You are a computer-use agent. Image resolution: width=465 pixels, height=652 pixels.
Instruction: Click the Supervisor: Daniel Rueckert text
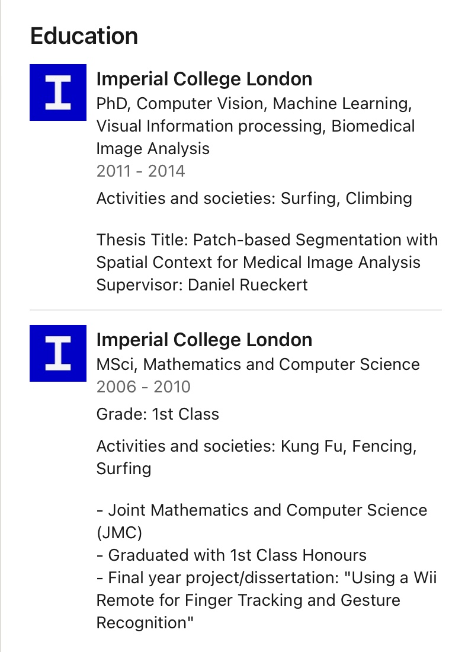click(x=202, y=285)
